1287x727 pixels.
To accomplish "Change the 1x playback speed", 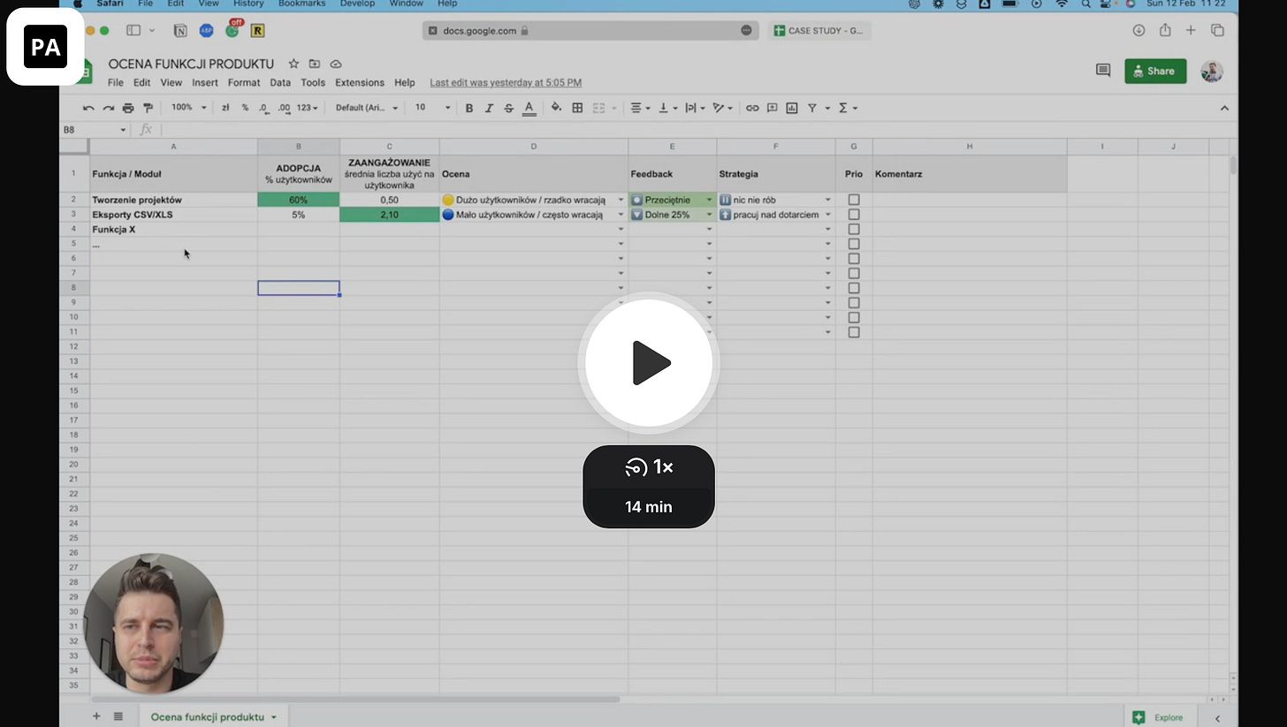I will click(x=649, y=467).
